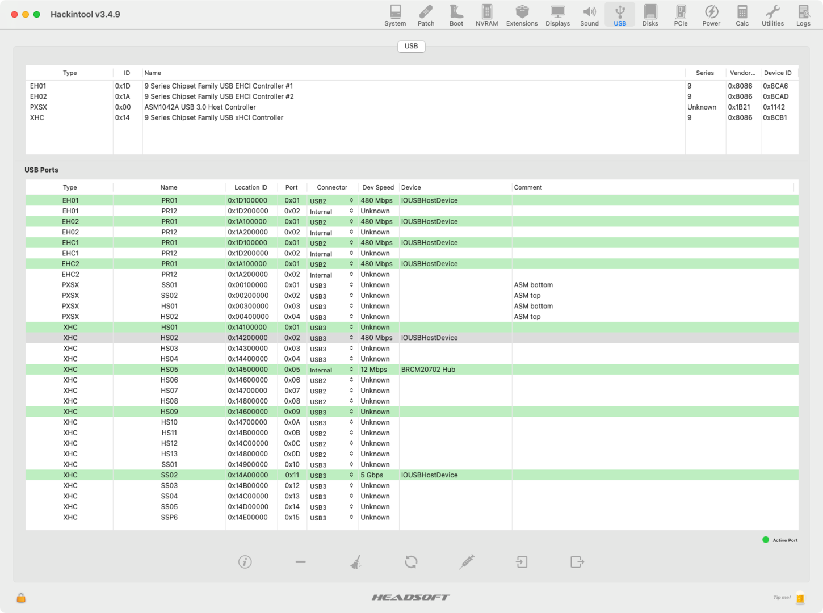Open the System section in the toolbar
823x613 pixels.
click(395, 15)
